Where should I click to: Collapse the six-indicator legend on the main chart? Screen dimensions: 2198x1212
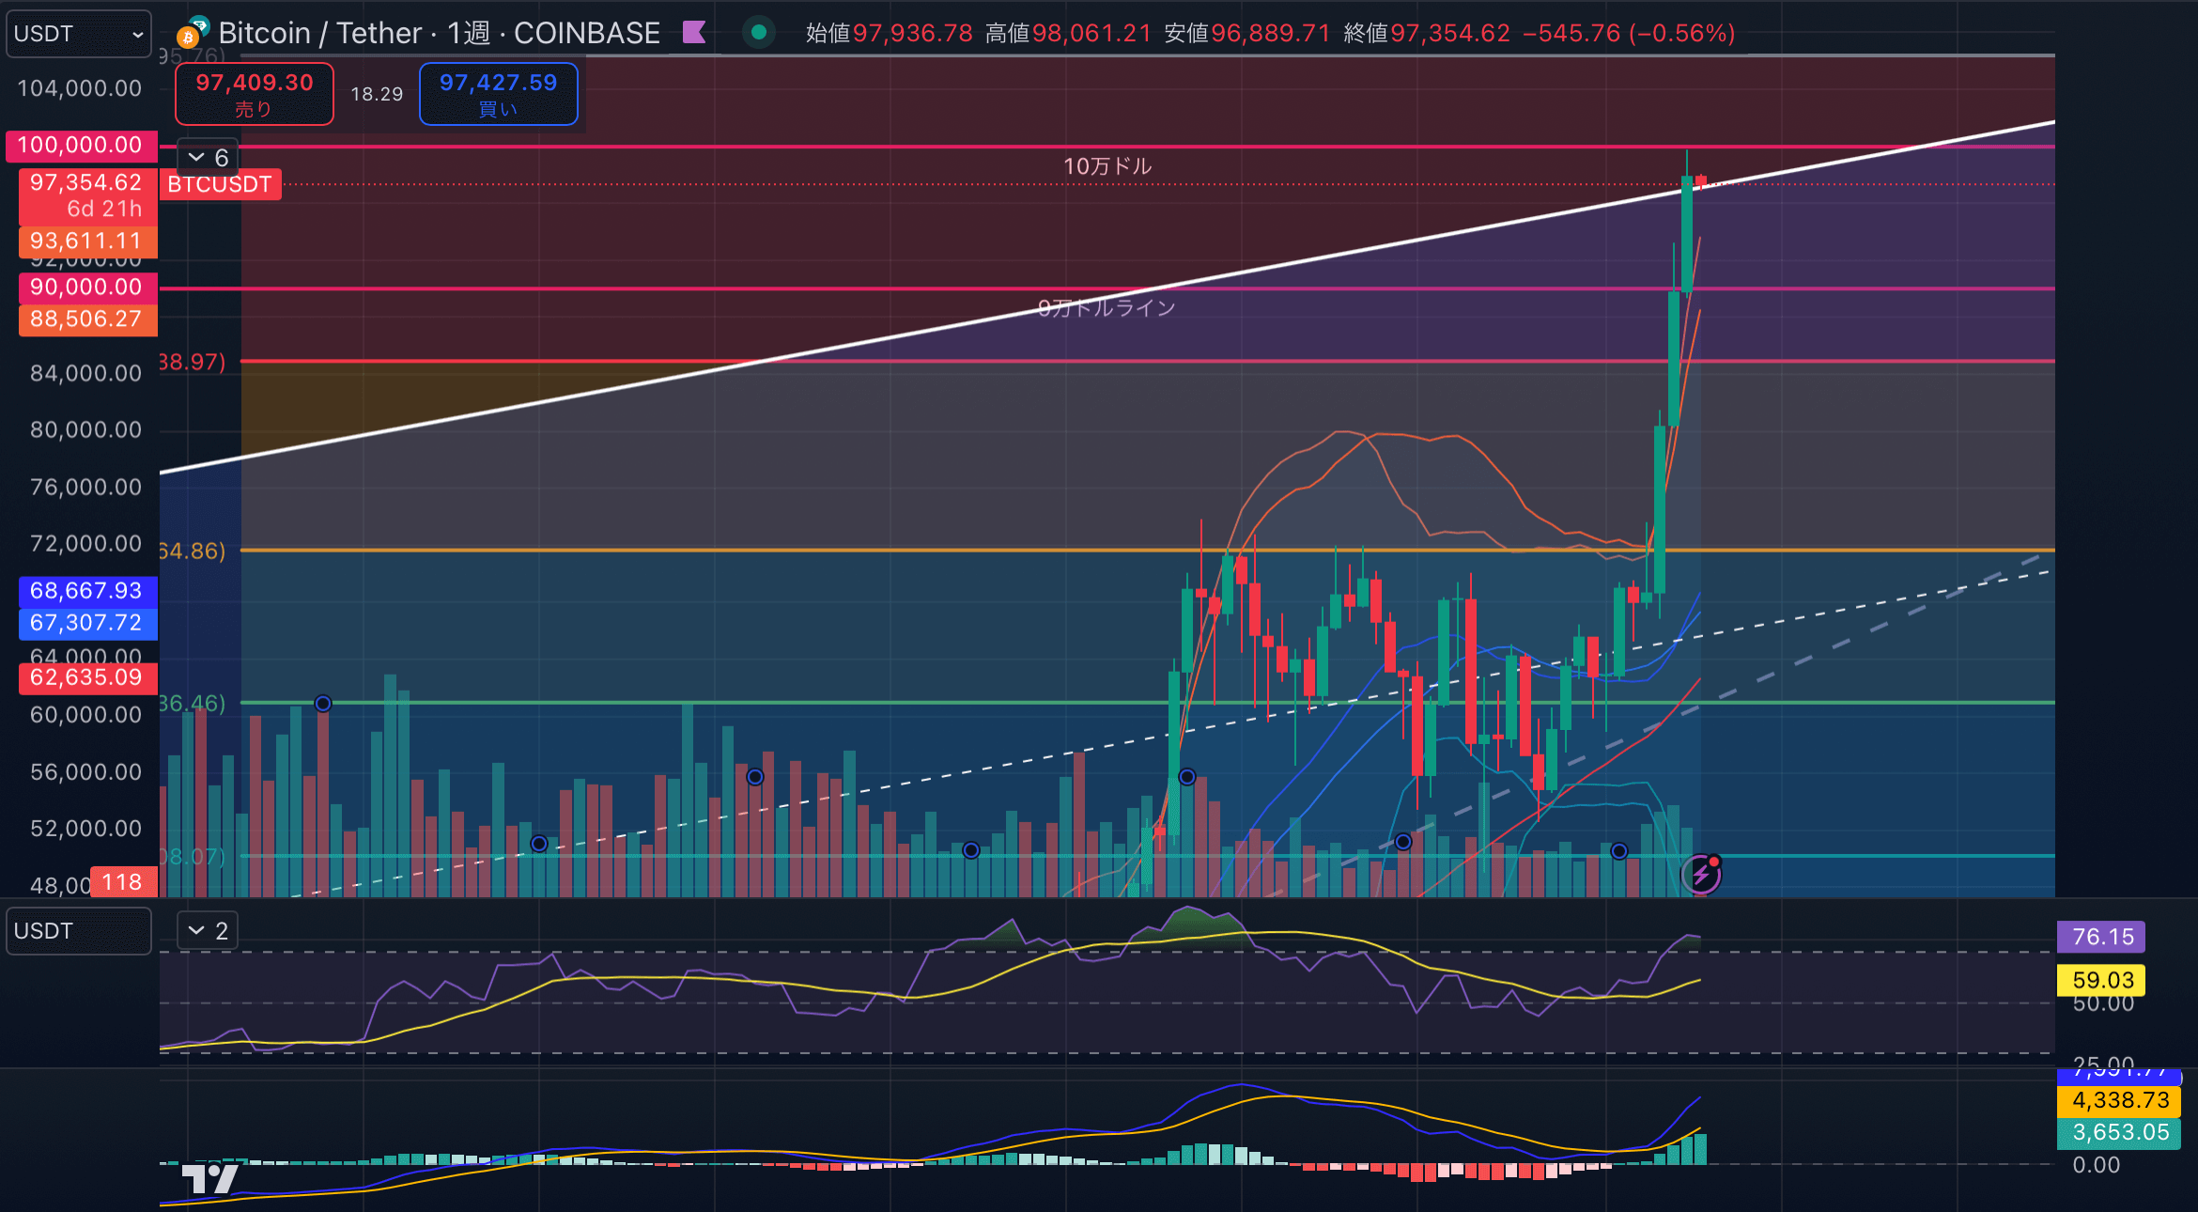coord(209,158)
